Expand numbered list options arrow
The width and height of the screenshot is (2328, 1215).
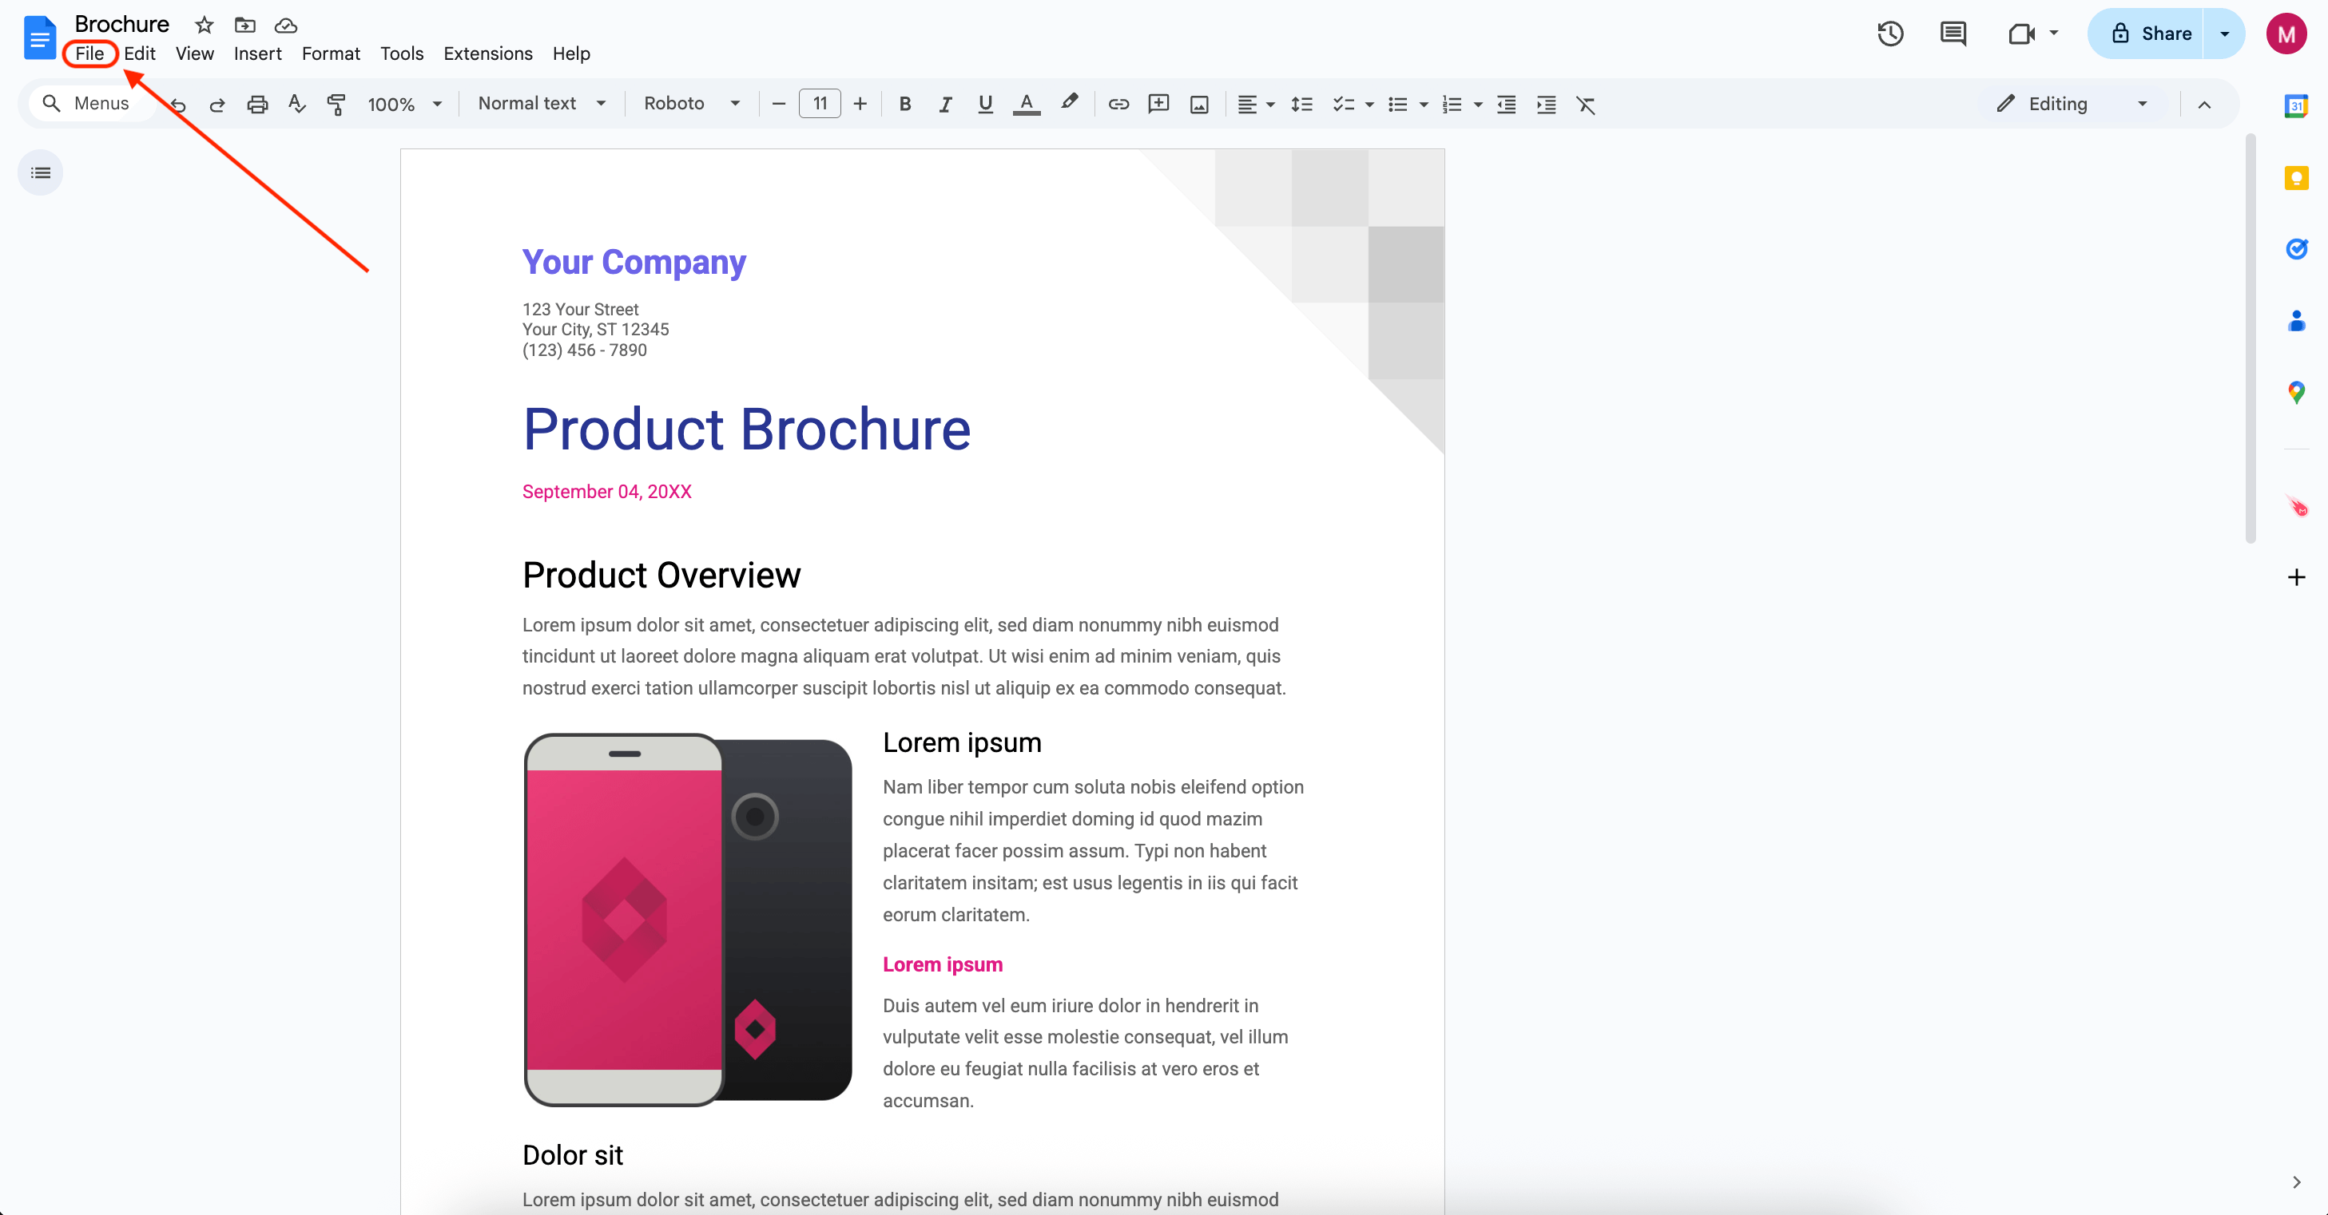tap(1478, 105)
